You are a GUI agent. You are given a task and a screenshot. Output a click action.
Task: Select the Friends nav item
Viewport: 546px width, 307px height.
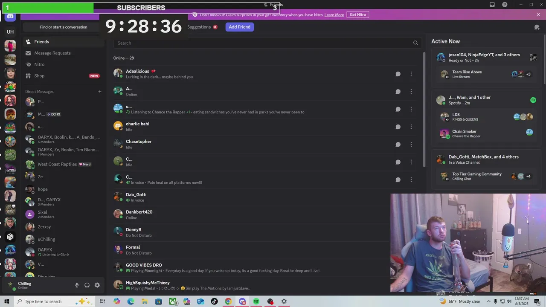click(x=64, y=42)
